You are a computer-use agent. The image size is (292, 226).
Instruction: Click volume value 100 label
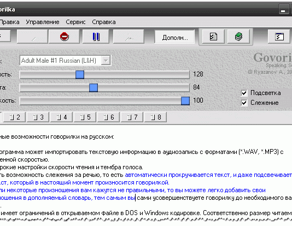[x=198, y=100]
